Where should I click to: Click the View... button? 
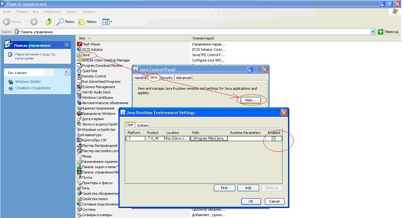pyautogui.click(x=250, y=100)
